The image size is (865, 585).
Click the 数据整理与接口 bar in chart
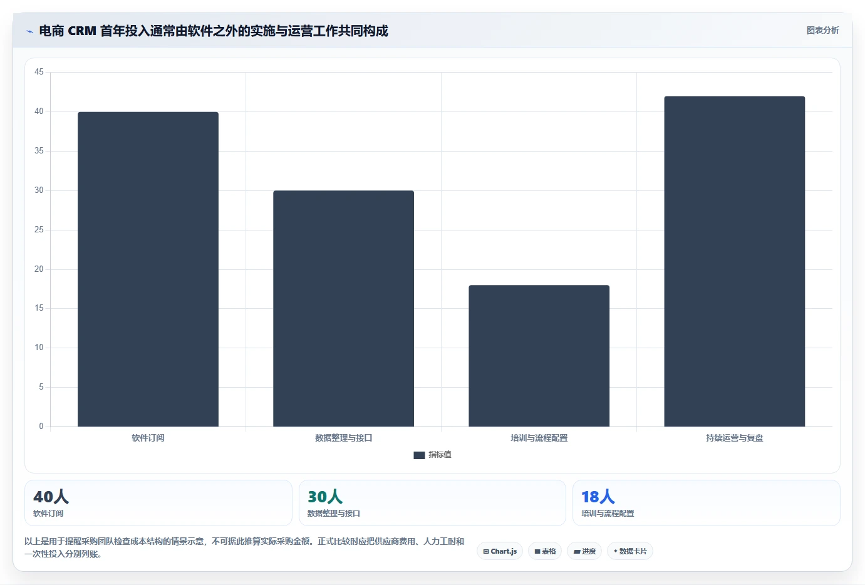pyautogui.click(x=343, y=309)
